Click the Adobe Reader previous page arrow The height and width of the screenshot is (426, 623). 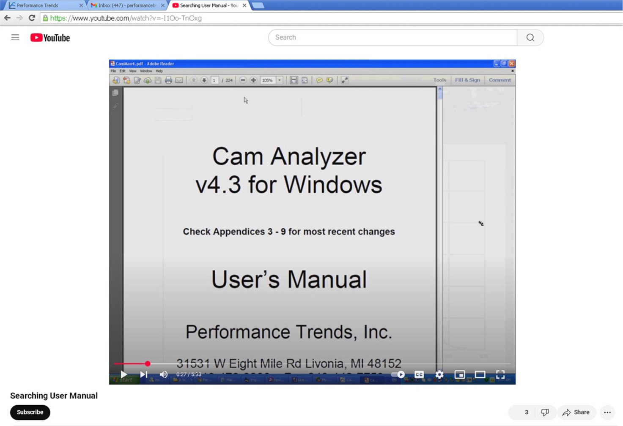click(x=193, y=80)
